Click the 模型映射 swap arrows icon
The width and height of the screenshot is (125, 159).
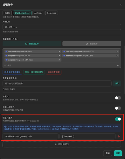point(87,44)
